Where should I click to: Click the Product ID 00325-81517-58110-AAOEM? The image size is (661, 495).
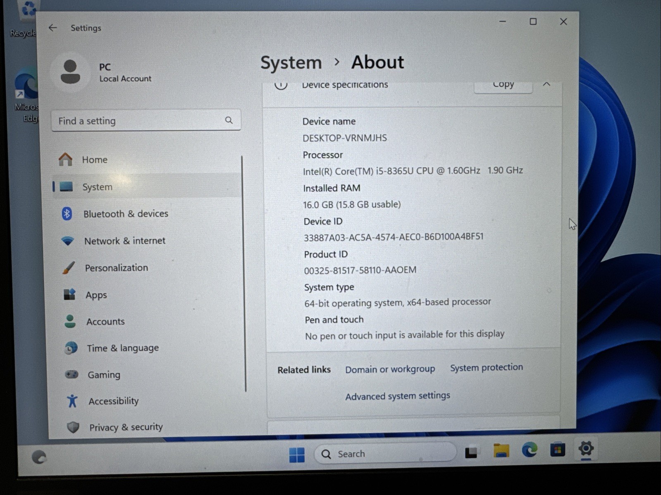click(360, 270)
